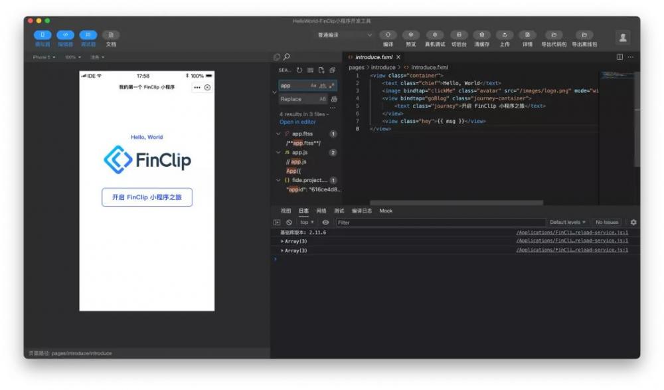Click the 上传 upload icon

(505, 35)
